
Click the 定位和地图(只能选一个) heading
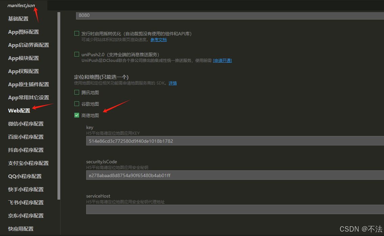pyautogui.click(x=101, y=77)
